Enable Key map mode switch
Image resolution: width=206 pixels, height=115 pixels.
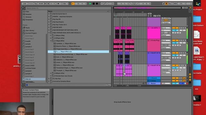[170, 4]
